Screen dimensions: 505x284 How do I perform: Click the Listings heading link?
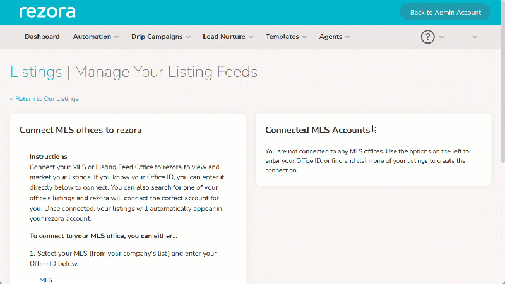(36, 72)
